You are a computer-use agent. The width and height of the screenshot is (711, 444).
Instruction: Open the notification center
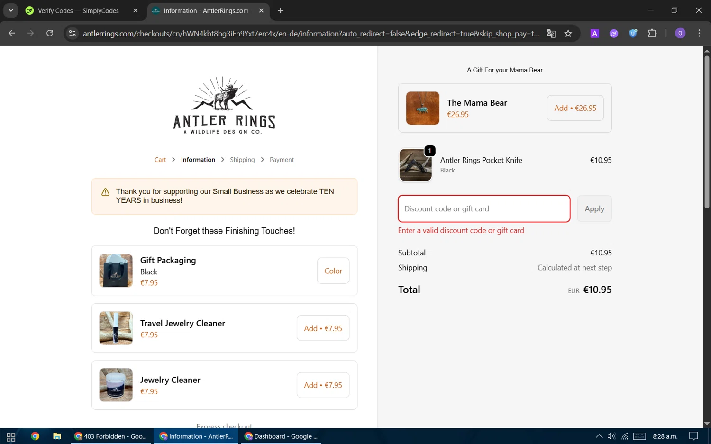pyautogui.click(x=694, y=436)
